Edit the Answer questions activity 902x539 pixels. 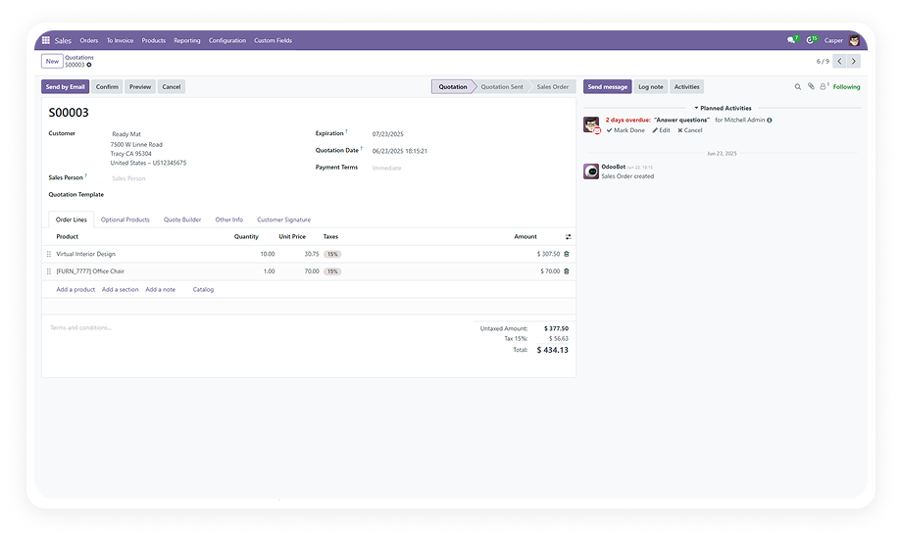[x=661, y=130]
